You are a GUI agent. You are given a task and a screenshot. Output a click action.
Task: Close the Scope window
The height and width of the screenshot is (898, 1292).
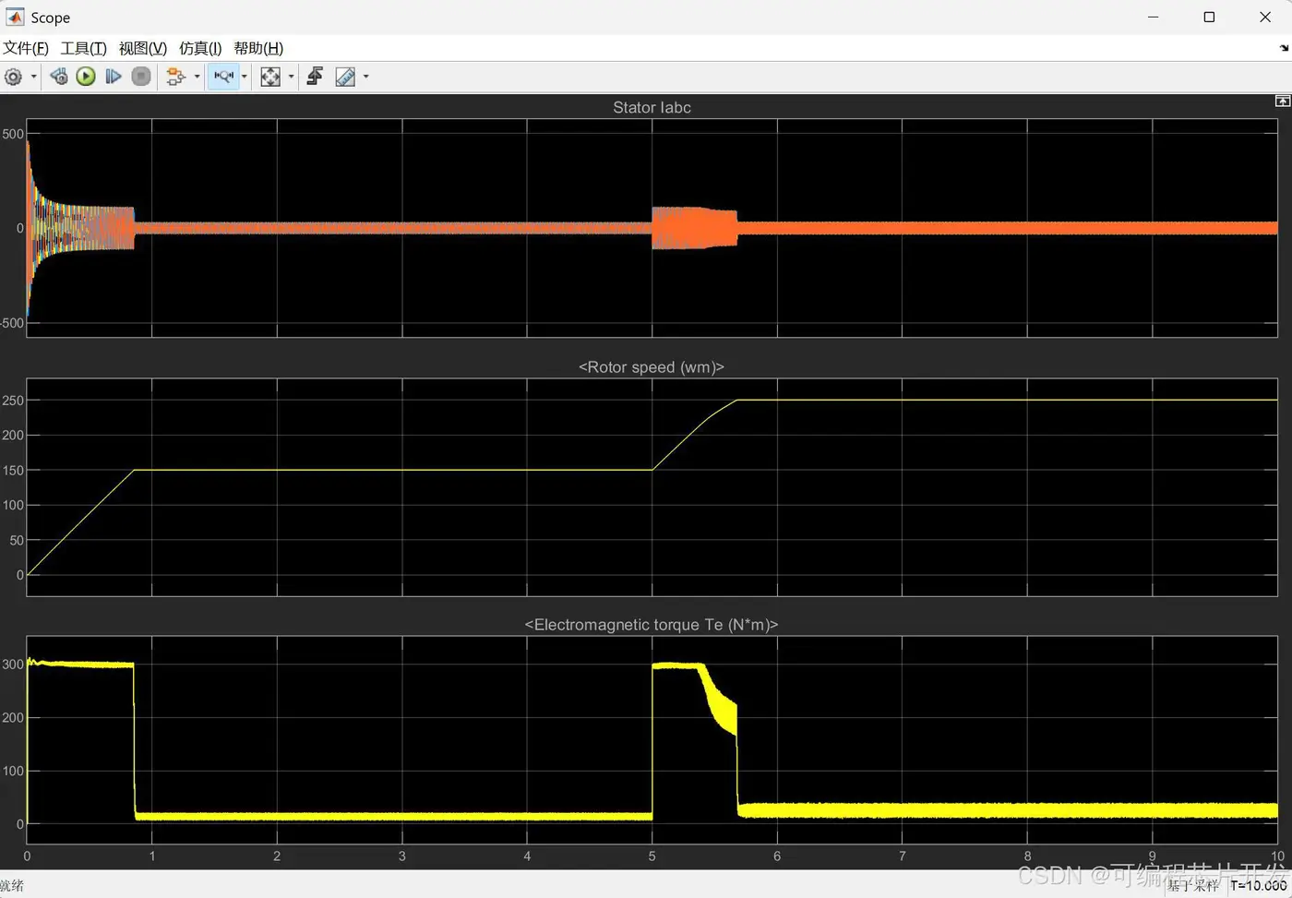pyautogui.click(x=1265, y=17)
